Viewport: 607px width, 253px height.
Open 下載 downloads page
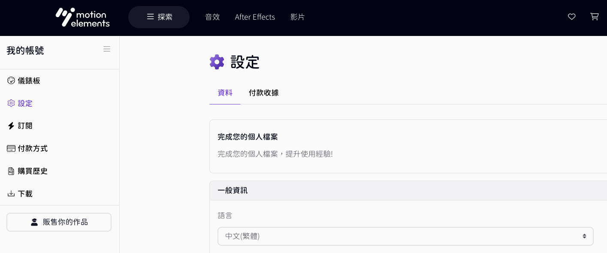click(x=20, y=194)
